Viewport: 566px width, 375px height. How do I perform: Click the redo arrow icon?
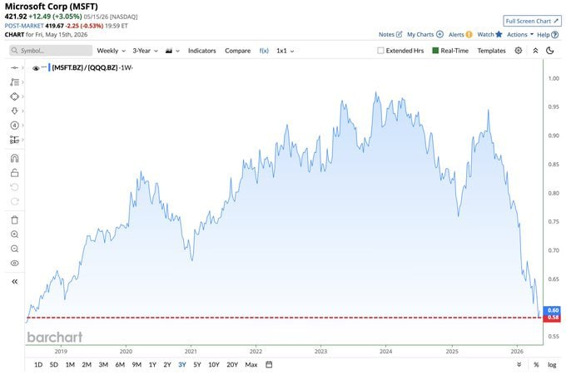click(x=14, y=201)
